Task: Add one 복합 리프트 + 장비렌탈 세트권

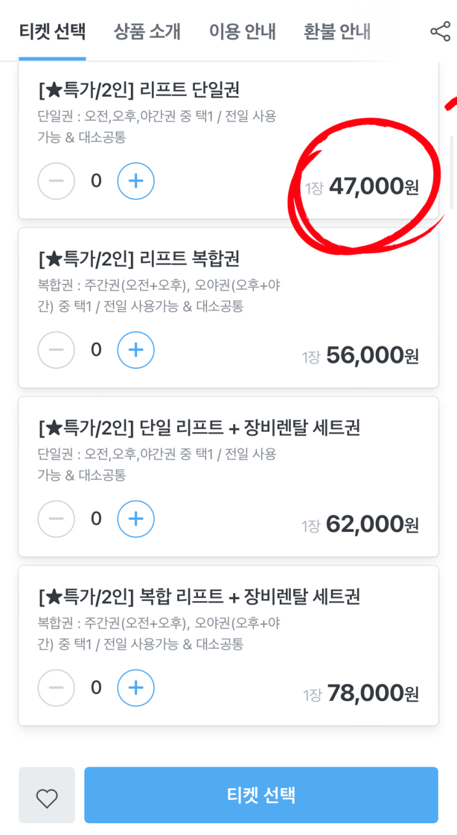Action: click(x=136, y=688)
